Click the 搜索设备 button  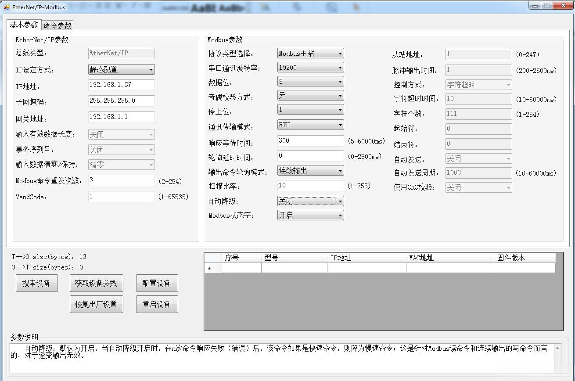pyautogui.click(x=36, y=284)
